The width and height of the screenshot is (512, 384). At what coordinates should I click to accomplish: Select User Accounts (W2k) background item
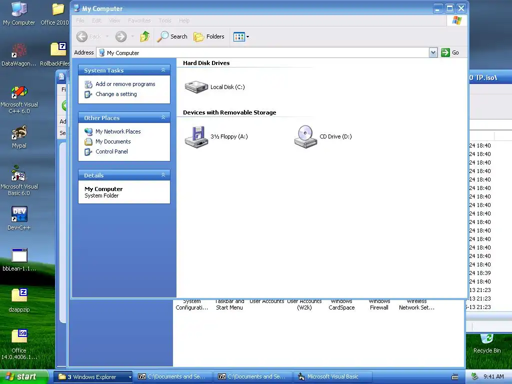pyautogui.click(x=304, y=304)
